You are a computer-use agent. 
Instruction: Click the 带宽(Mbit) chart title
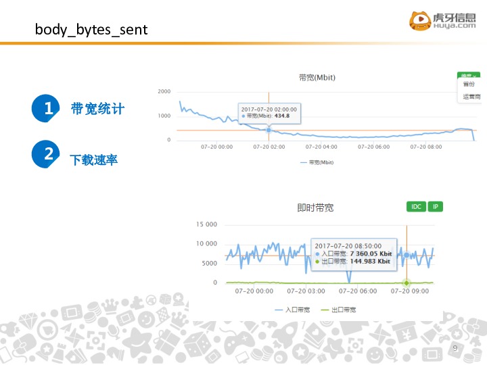pyautogui.click(x=317, y=78)
